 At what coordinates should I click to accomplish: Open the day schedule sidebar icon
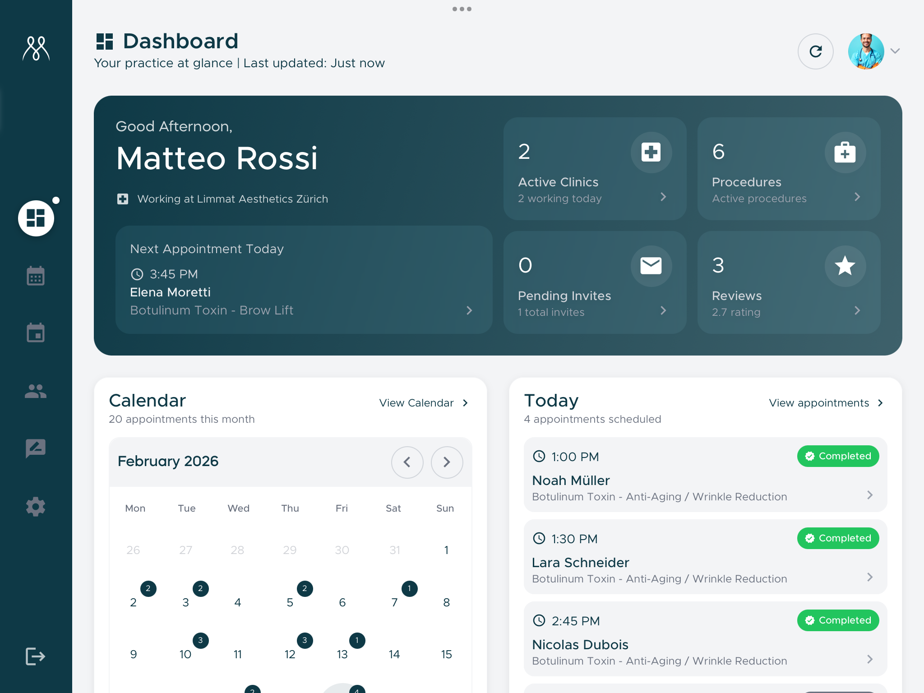point(36,333)
